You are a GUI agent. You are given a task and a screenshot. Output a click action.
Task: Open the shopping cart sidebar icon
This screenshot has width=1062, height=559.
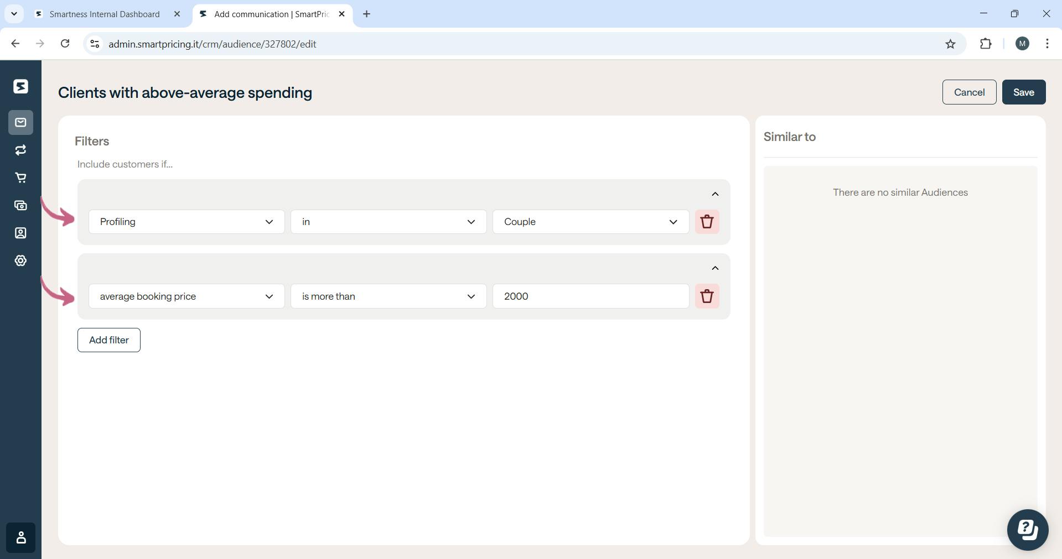click(x=20, y=177)
